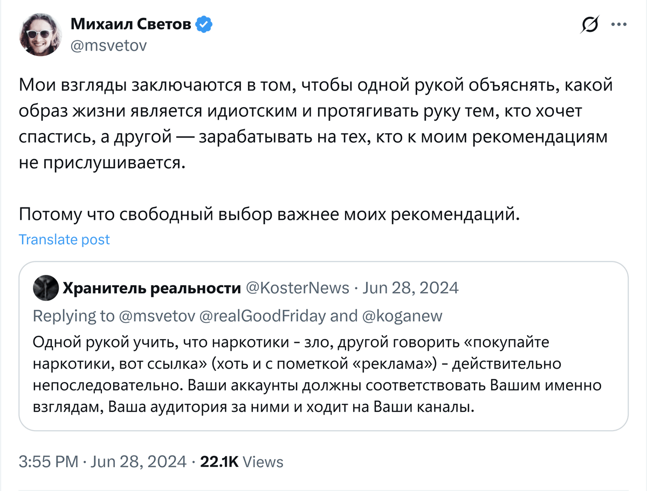Click the Translate post link
The width and height of the screenshot is (647, 491).
[64, 239]
